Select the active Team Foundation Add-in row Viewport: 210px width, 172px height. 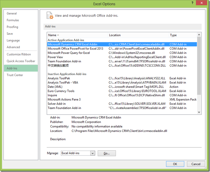click(x=122, y=61)
